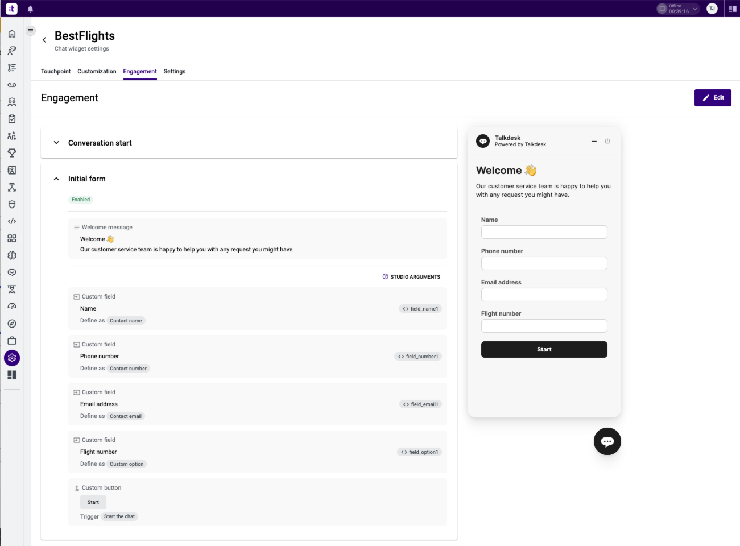Viewport: 740px width, 546px height.
Task: Click the Phone number input field
Action: (x=544, y=263)
